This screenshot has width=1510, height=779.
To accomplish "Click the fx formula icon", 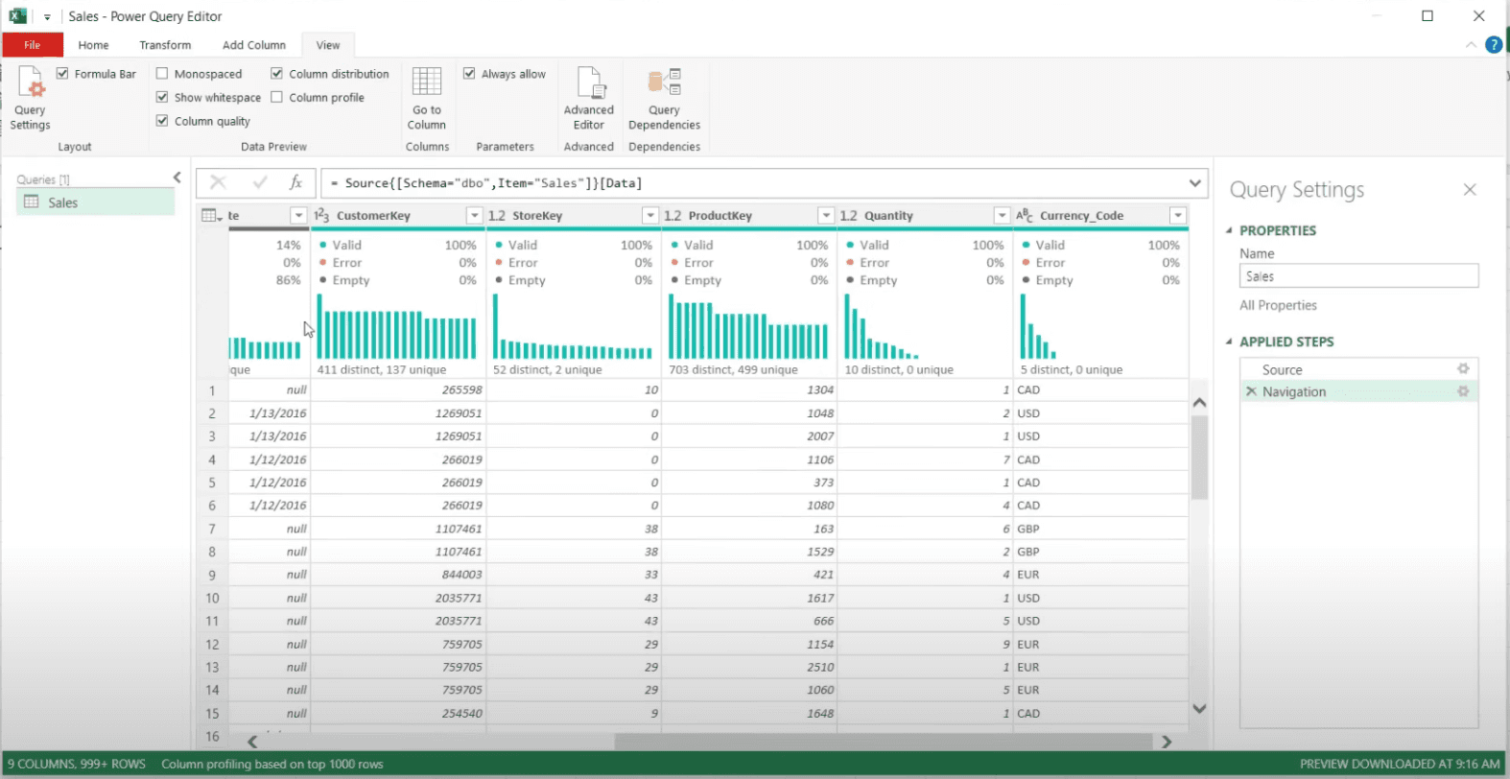I will click(296, 182).
